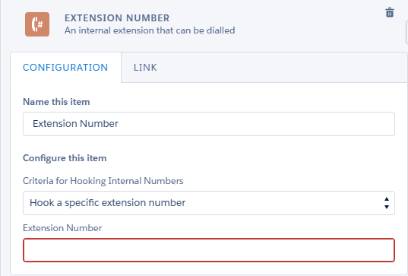Screen dimensions: 408x276
Task: Click the "Criteria for Hooking Internal Numbers" label
Action: point(103,181)
